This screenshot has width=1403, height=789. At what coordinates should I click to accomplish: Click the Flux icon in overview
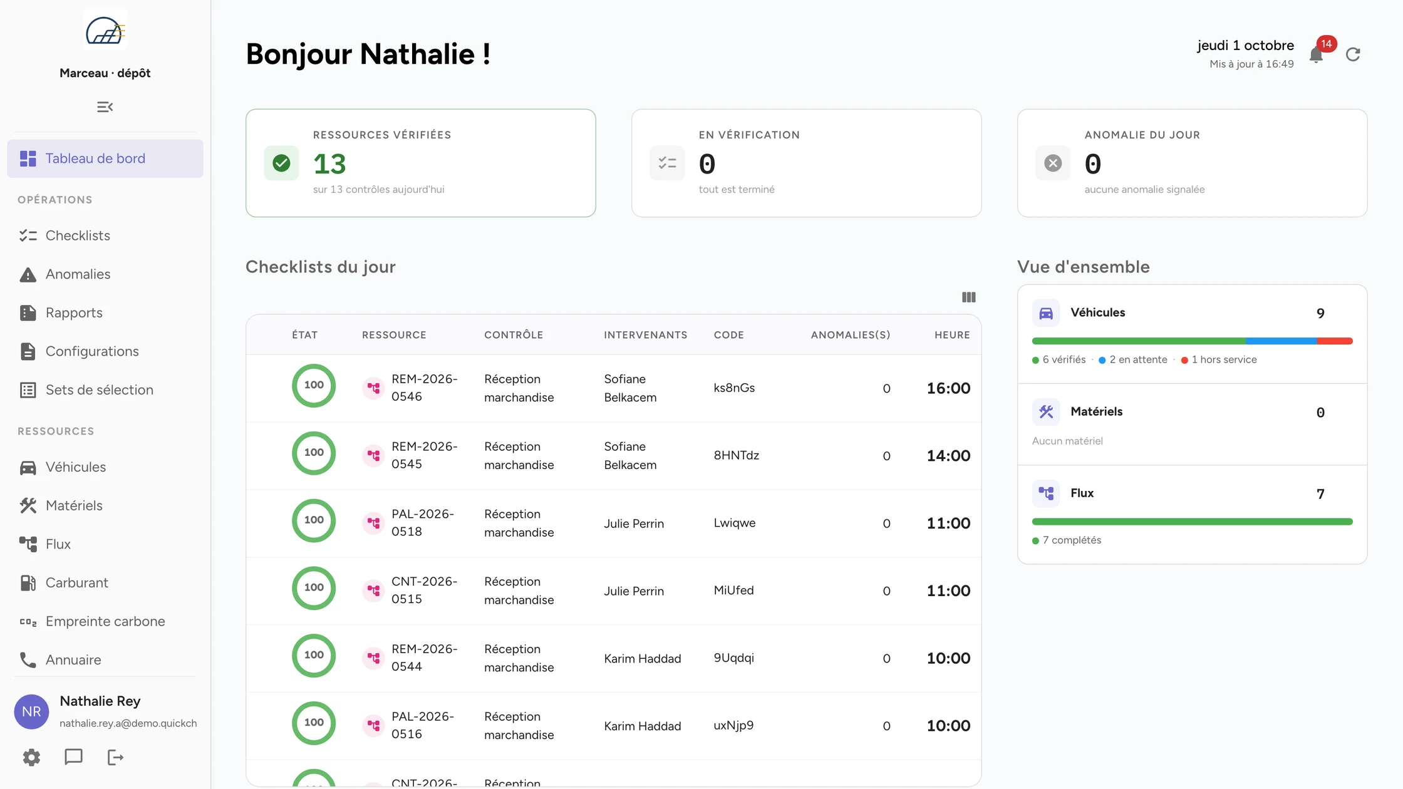click(x=1046, y=493)
